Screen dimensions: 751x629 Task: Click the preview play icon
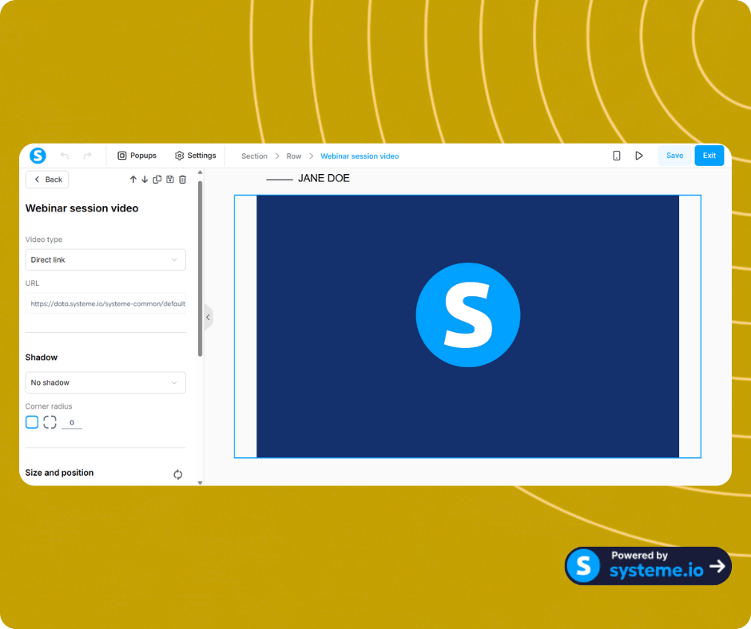point(639,156)
